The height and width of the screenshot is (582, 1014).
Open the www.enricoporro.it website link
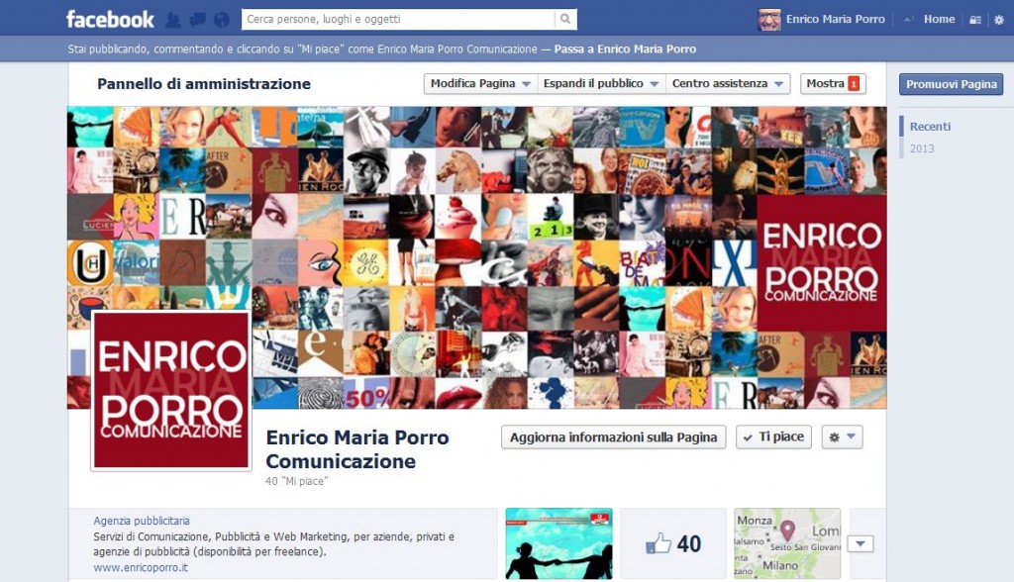[141, 568]
